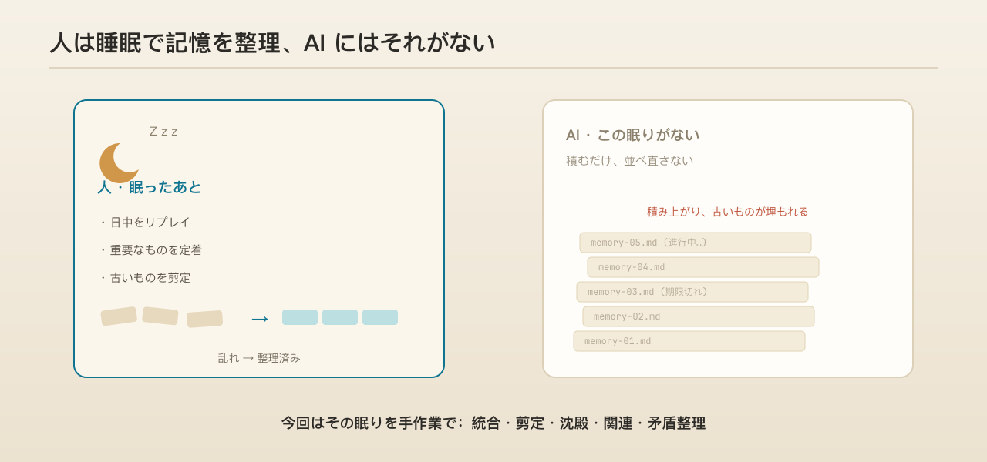Click the crescent moon icon
987x462 pixels.
[x=118, y=163]
